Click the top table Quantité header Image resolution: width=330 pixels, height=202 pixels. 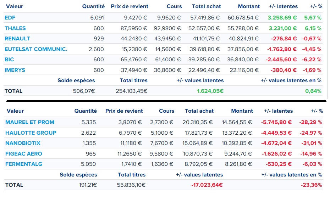tap(93, 6)
